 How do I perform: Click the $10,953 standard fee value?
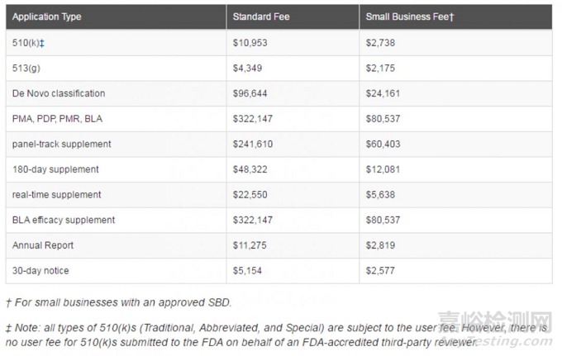pos(250,42)
